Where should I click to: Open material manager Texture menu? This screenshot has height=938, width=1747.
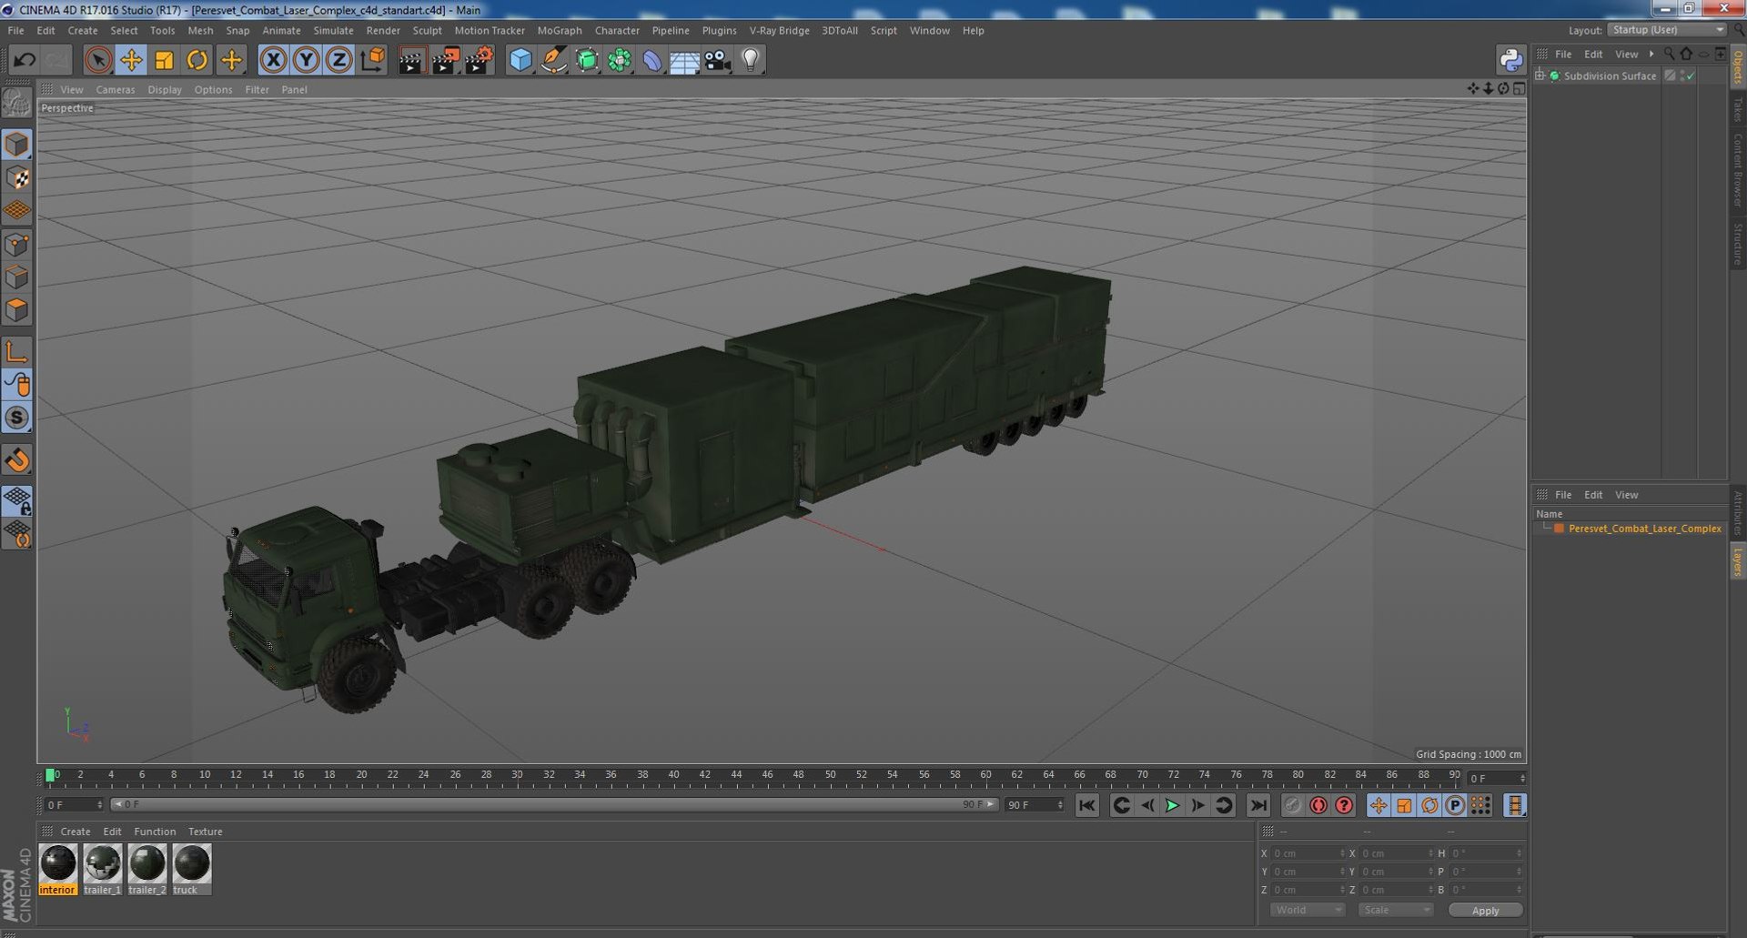click(x=205, y=832)
